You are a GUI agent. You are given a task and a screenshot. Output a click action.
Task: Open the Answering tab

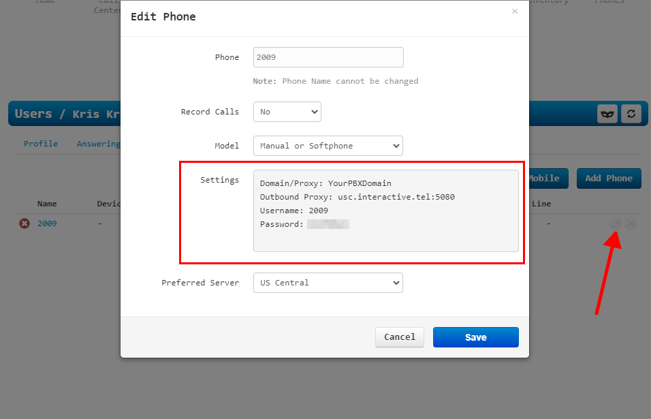98,144
